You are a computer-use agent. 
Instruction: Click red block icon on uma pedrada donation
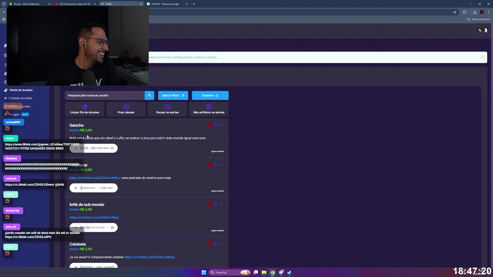pos(210,165)
